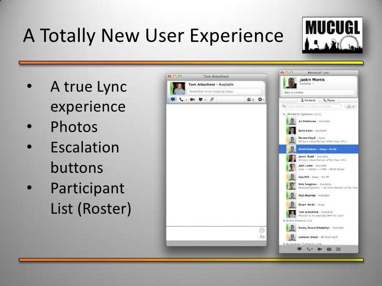The height and width of the screenshot is (286, 382).
Task: Open the Available status dropdown under Justin Morris
Action: coord(306,84)
